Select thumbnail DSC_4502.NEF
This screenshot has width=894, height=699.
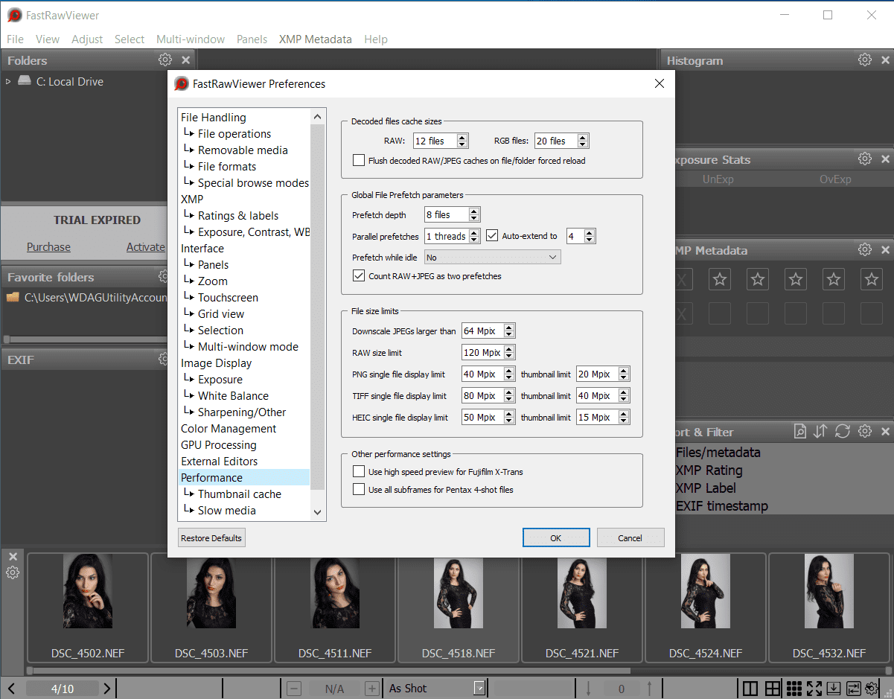(x=88, y=607)
